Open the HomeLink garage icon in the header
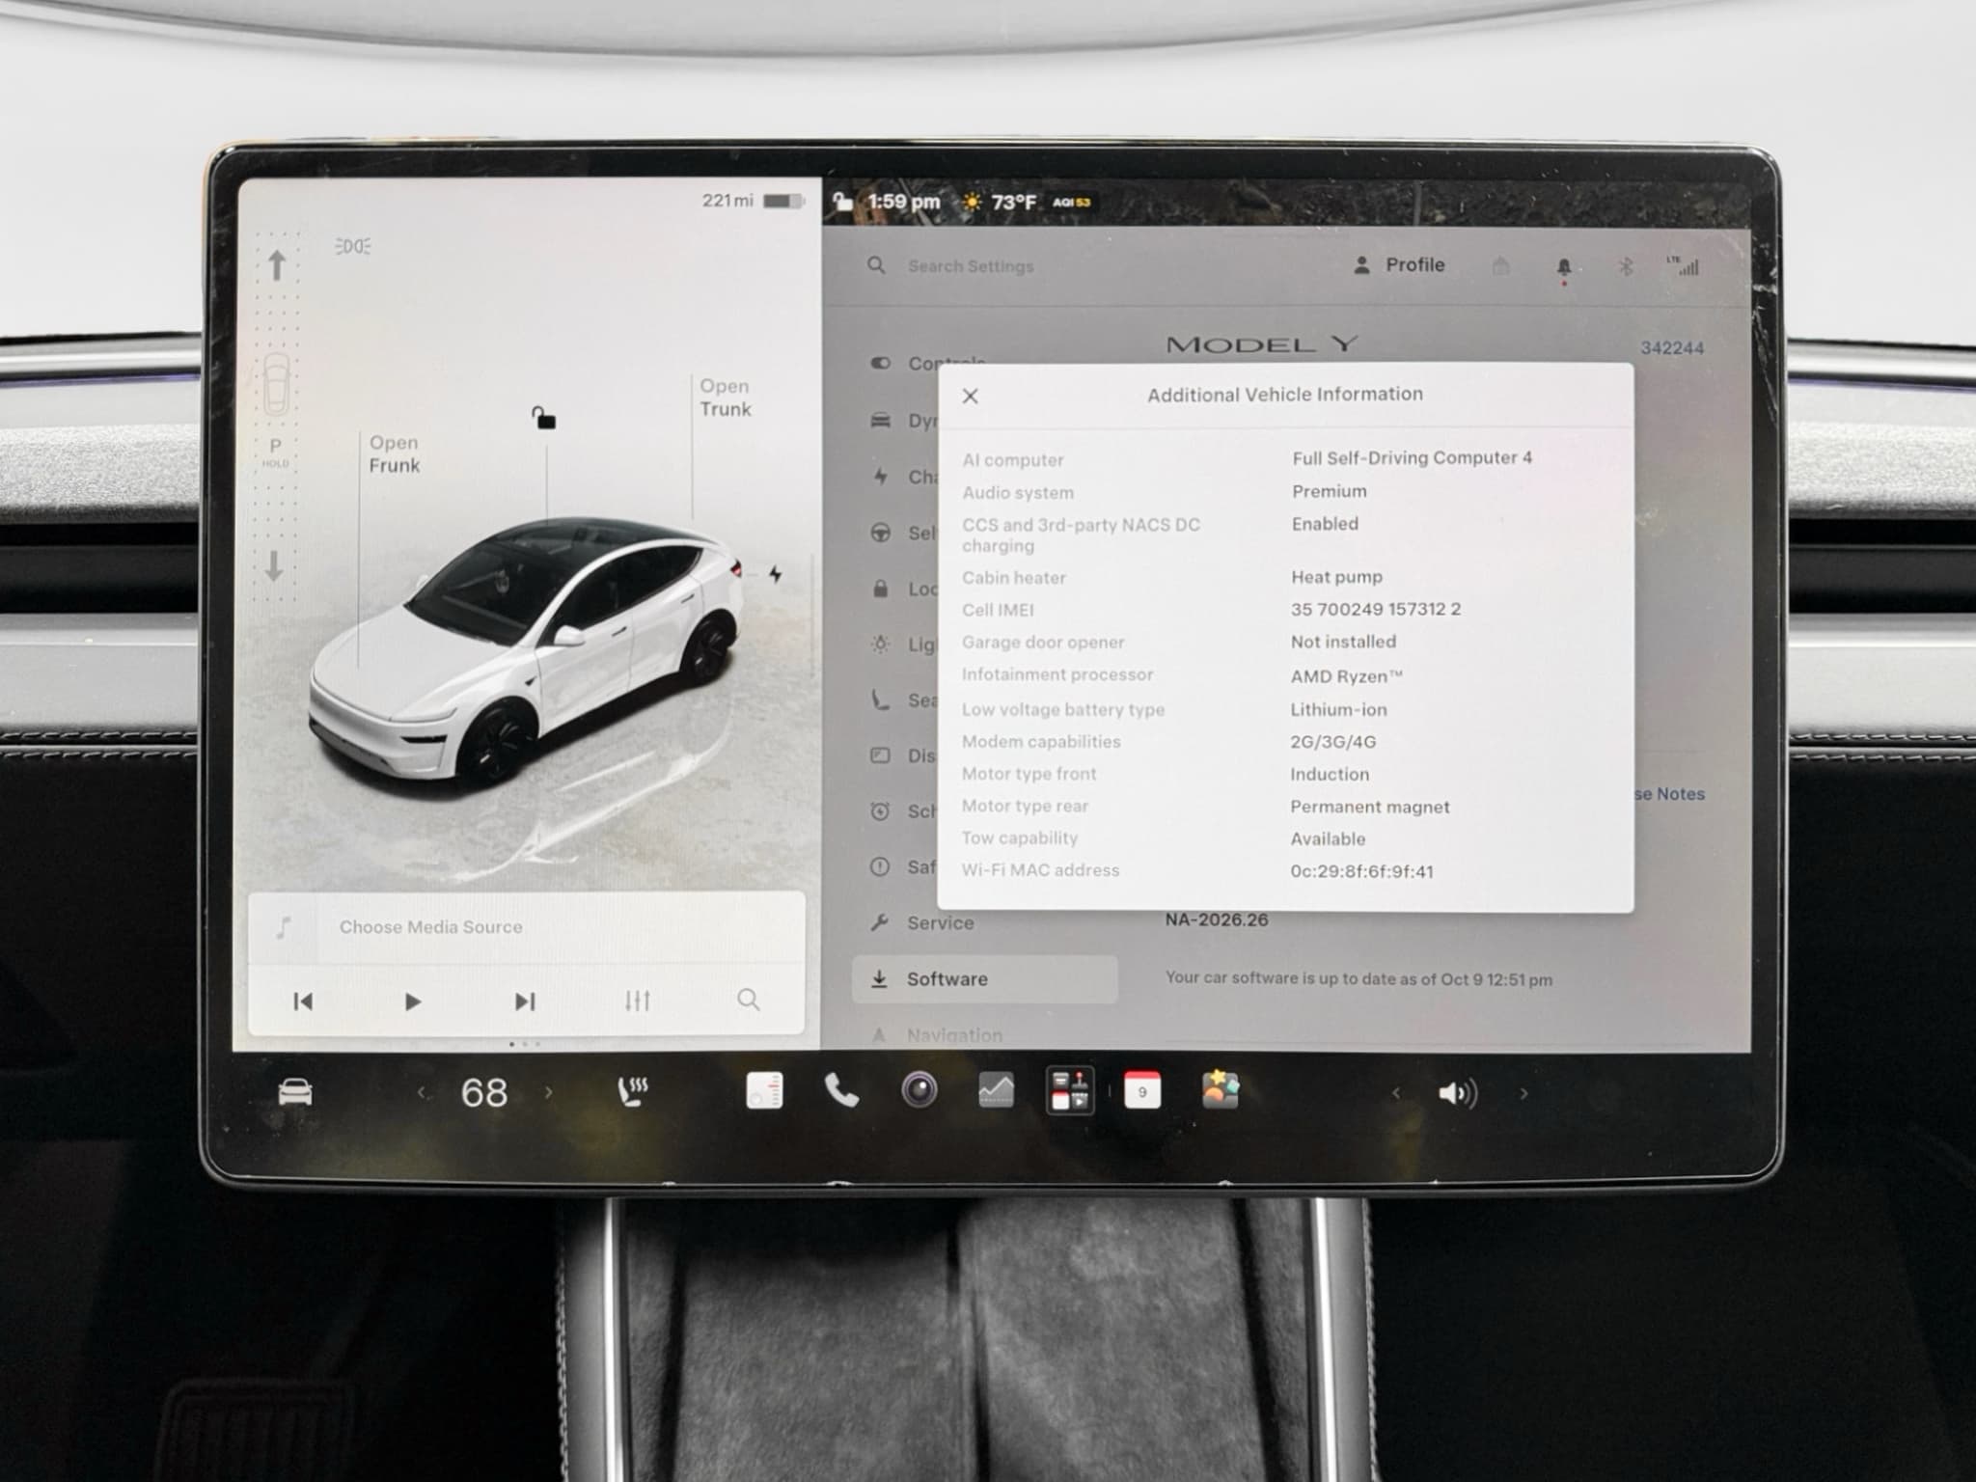The image size is (1976, 1482). click(x=1500, y=265)
